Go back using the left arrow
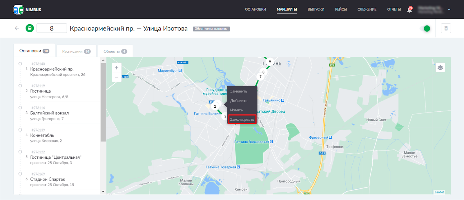This screenshot has width=464, height=200. [x=17, y=28]
